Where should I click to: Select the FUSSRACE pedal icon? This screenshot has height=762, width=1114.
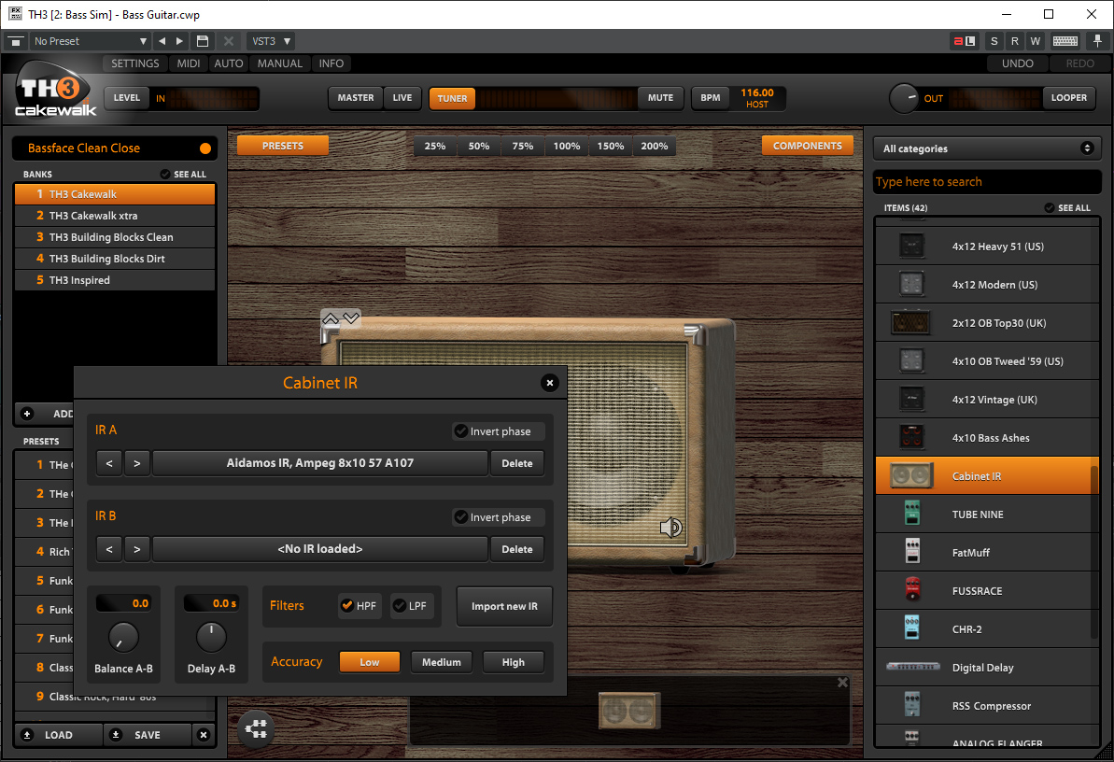pos(912,590)
